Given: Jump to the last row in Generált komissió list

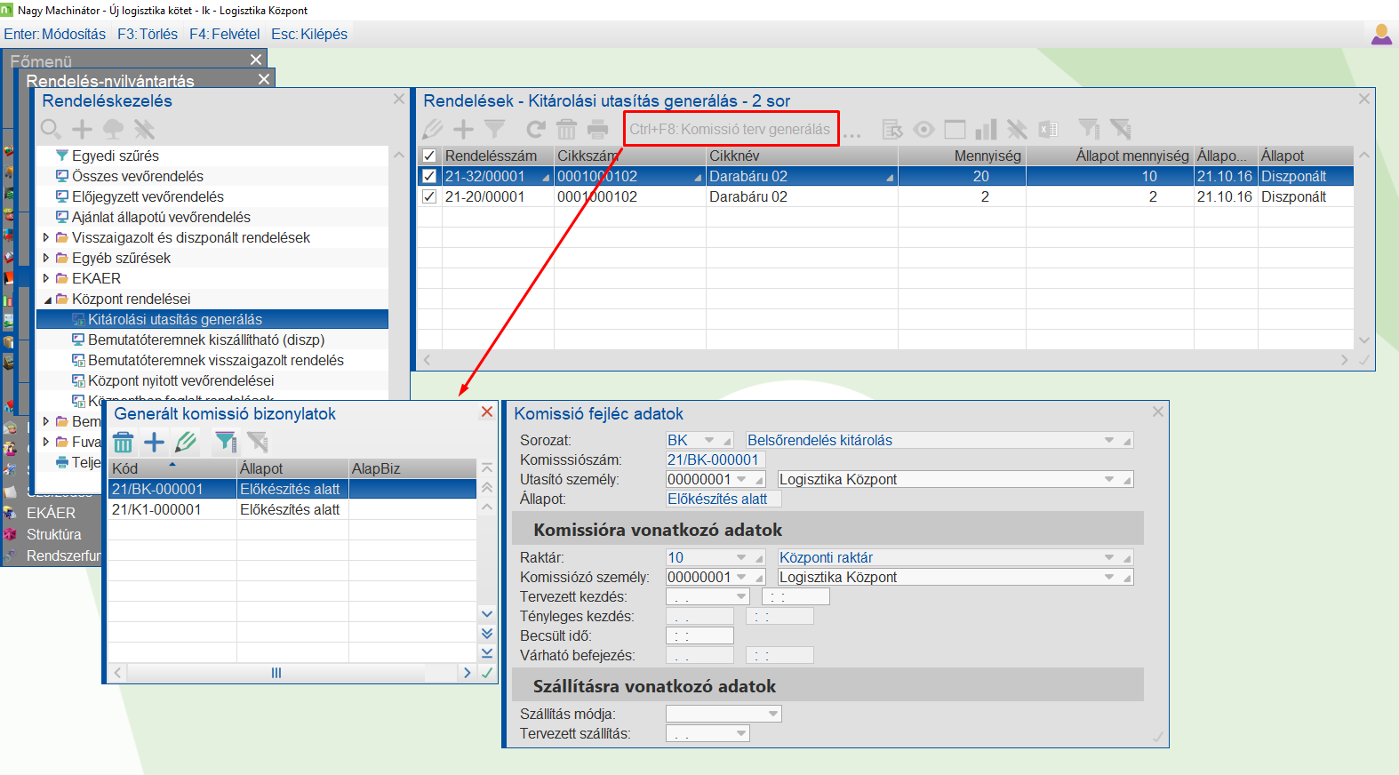Looking at the screenshot, I should coord(487,653).
